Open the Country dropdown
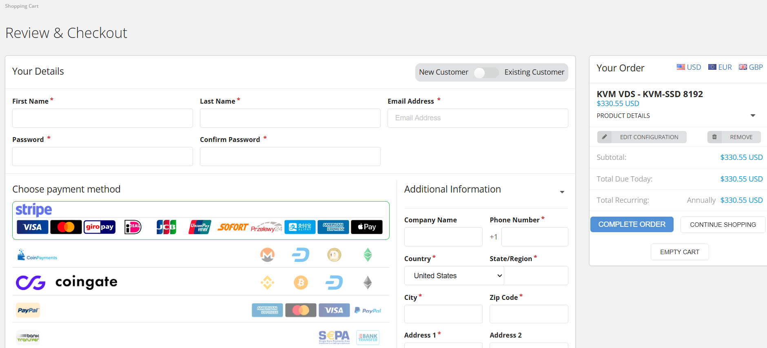The image size is (767, 348). [454, 276]
